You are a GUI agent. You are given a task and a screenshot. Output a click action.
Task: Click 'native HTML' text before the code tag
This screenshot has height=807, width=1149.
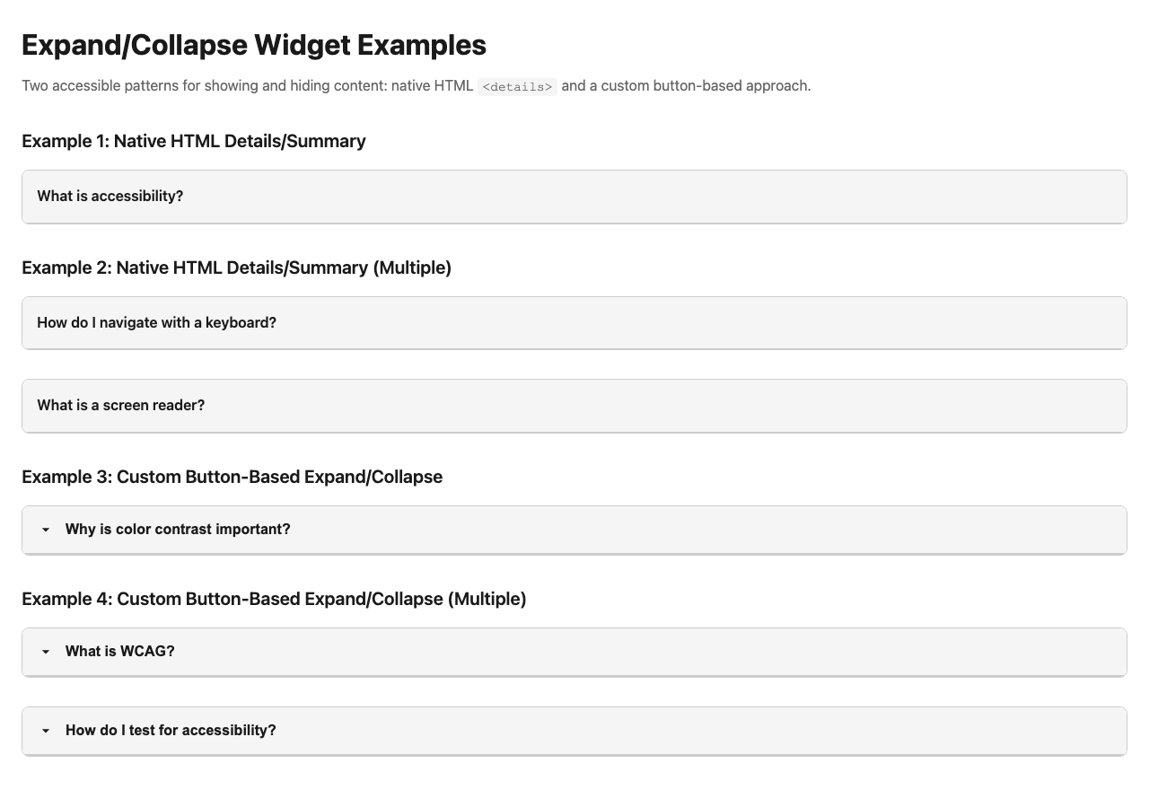pos(432,86)
